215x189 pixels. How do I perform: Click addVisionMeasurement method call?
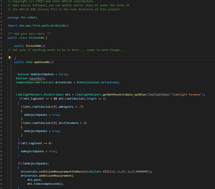coord(55,176)
